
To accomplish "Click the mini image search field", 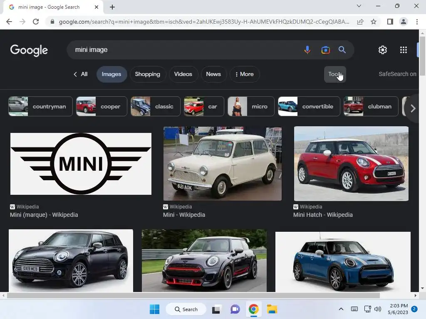I will click(185, 50).
